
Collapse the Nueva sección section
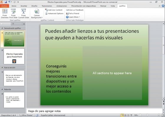[2, 68]
